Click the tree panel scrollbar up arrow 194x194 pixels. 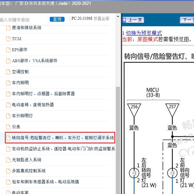coord(118,16)
